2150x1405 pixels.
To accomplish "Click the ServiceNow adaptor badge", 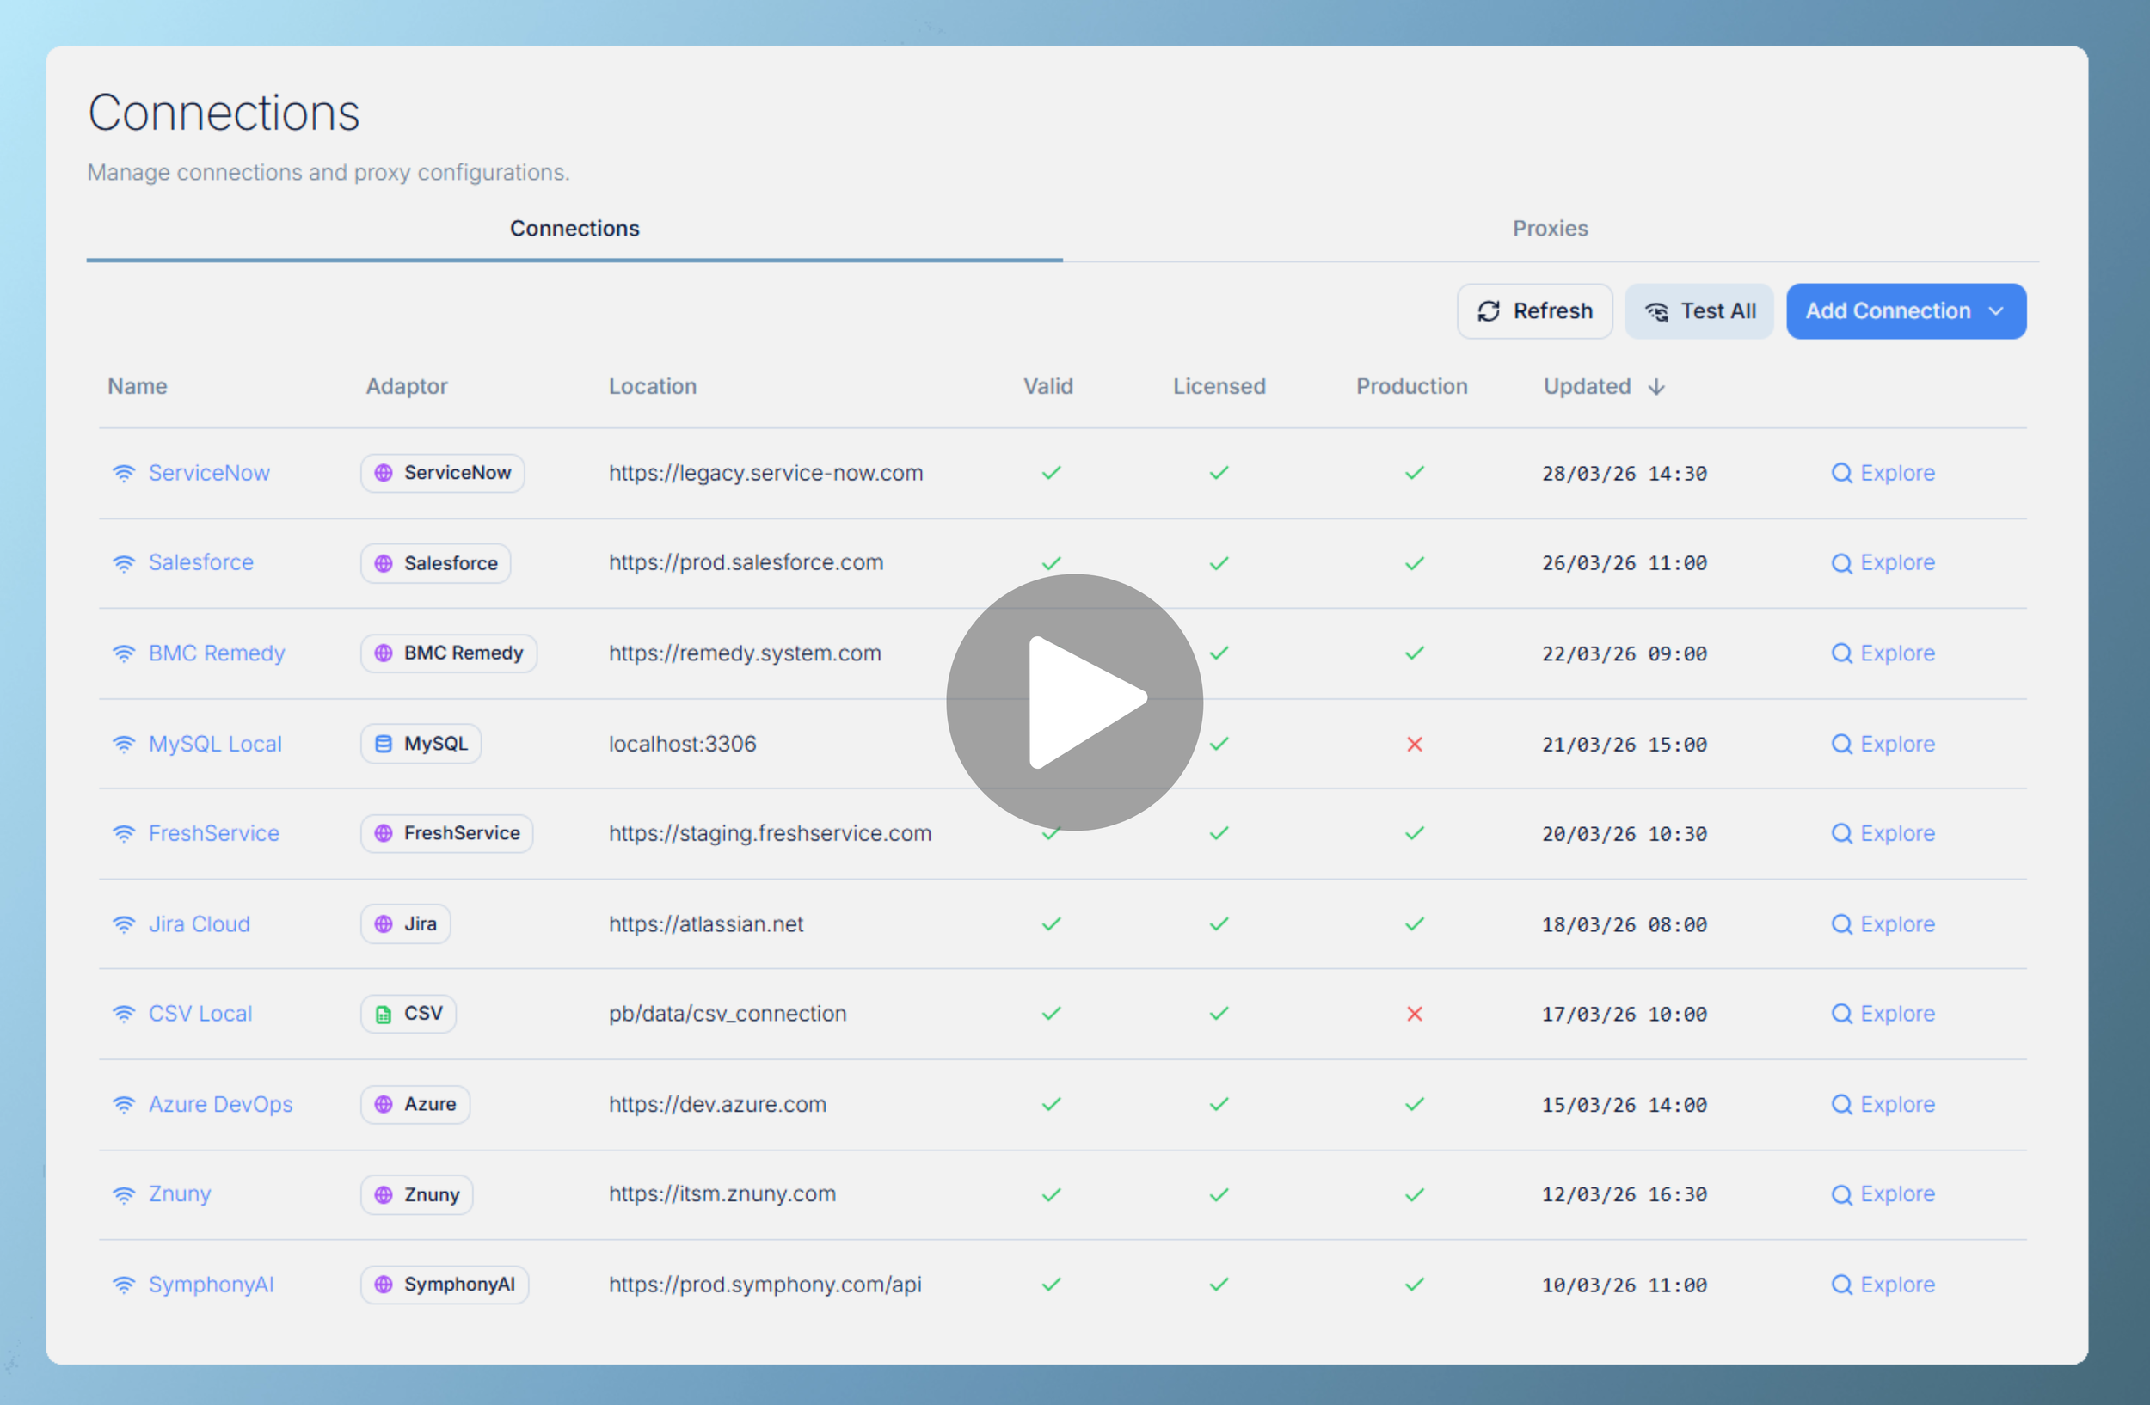I will pos(443,473).
